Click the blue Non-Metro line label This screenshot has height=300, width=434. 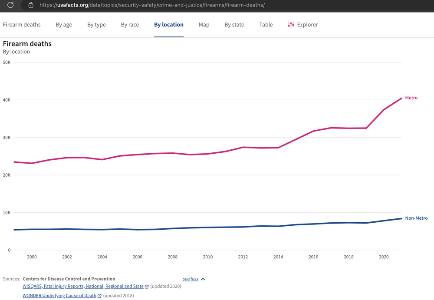pos(416,218)
